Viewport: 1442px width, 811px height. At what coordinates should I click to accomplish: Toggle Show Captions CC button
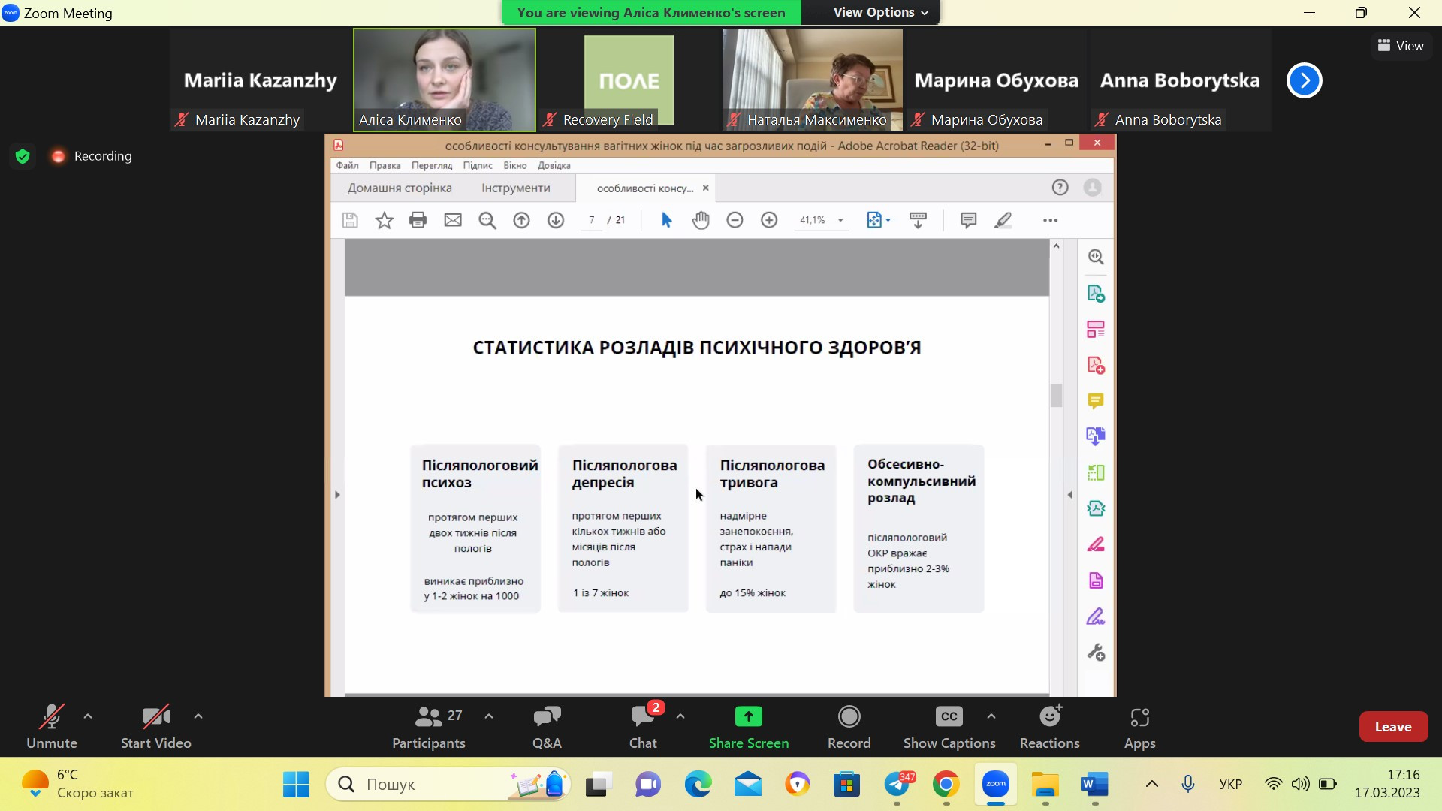tap(949, 718)
